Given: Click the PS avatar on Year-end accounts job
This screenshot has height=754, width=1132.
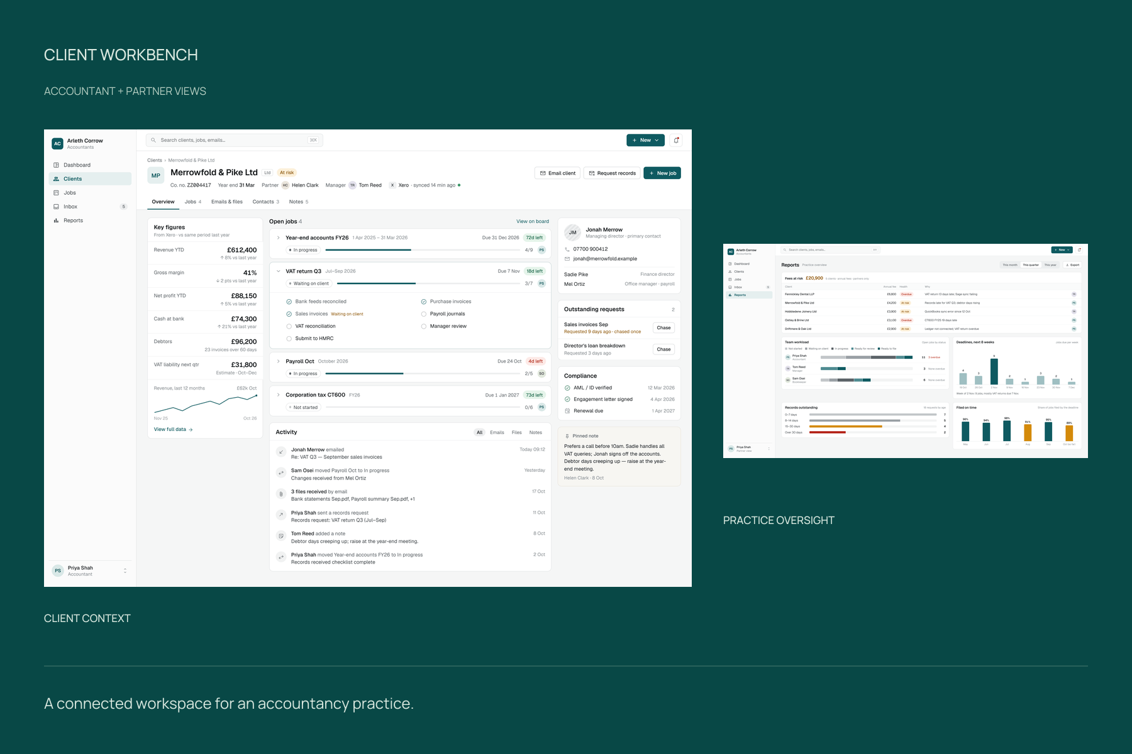Looking at the screenshot, I should pyautogui.click(x=541, y=250).
